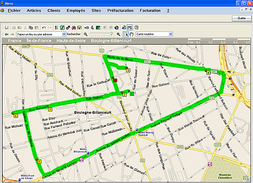
Task: Click the Copy icon in toolbar
Action: coord(31,27)
